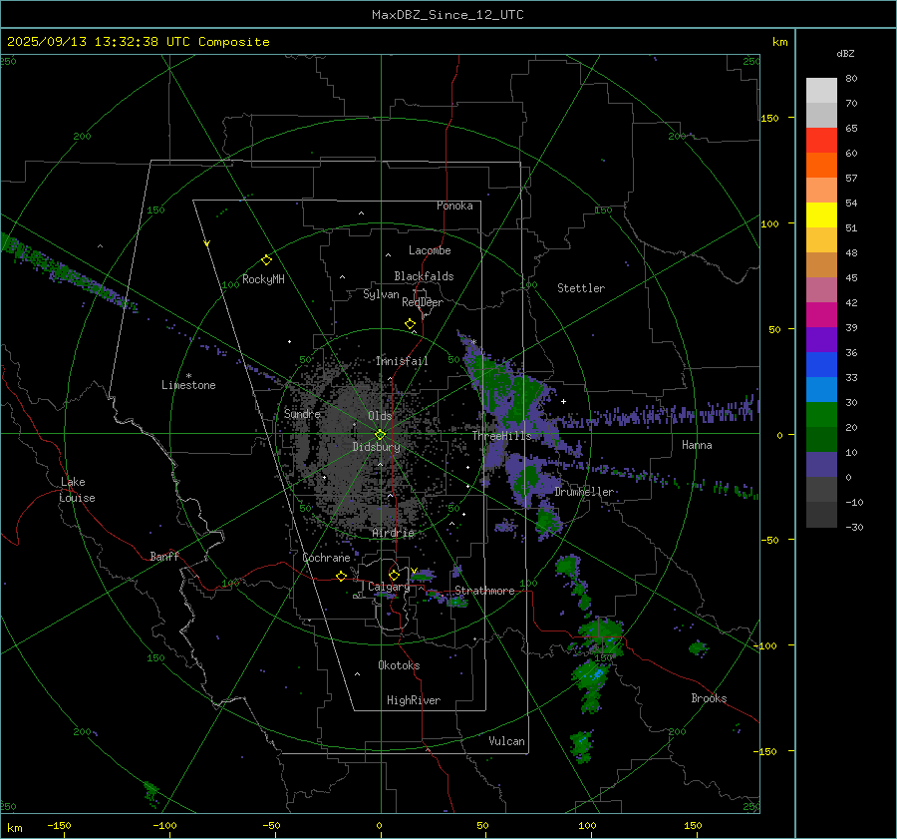Click the yellow diamond marker near RockyMH
Image resolution: width=897 pixels, height=839 pixels.
coord(266,260)
